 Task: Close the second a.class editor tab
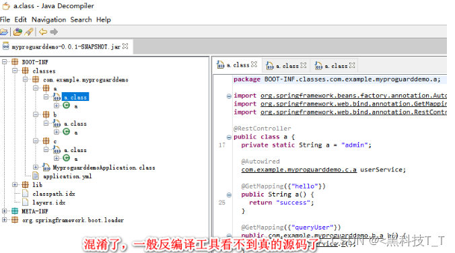[x=304, y=65]
